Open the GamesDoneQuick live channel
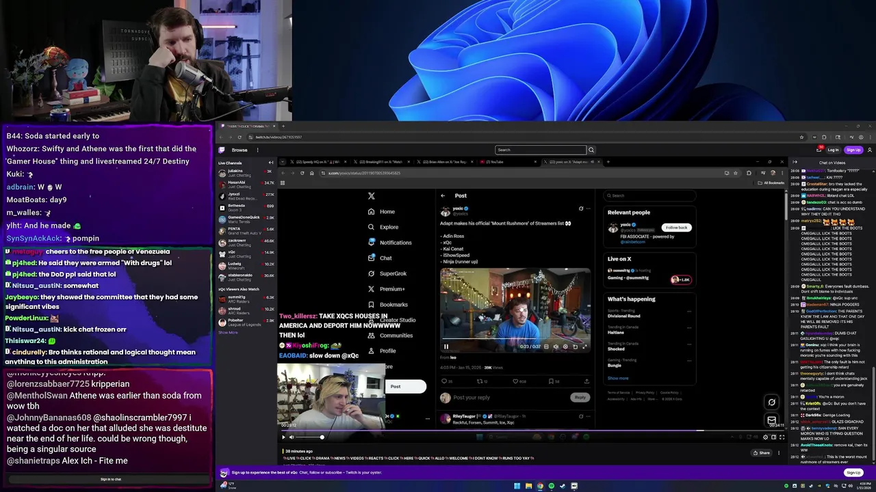This screenshot has height=492, width=876. [246, 219]
